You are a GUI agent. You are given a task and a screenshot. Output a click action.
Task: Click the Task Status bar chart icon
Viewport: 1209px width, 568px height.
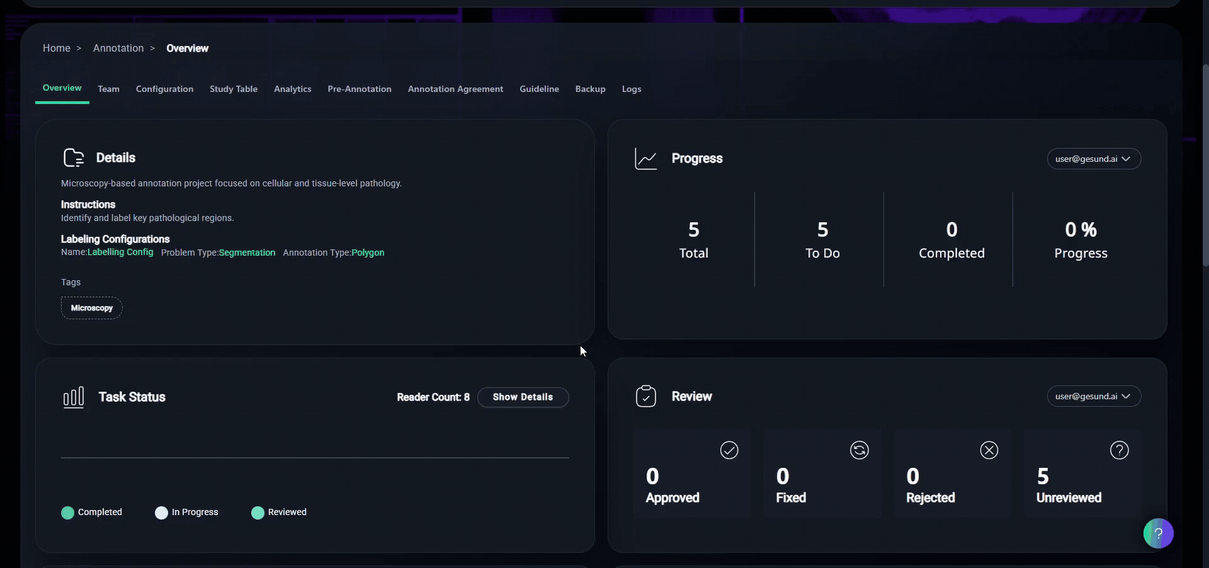(74, 397)
